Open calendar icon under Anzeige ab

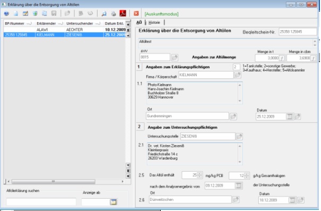113,202
